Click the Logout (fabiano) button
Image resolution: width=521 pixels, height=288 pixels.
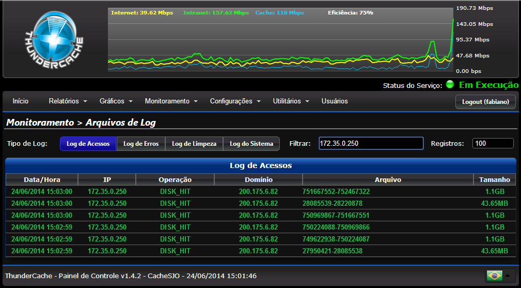(485, 102)
